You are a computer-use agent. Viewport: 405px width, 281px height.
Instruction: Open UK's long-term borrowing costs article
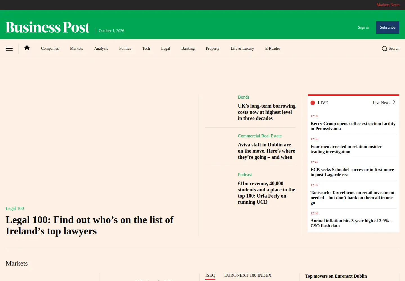[267, 112]
